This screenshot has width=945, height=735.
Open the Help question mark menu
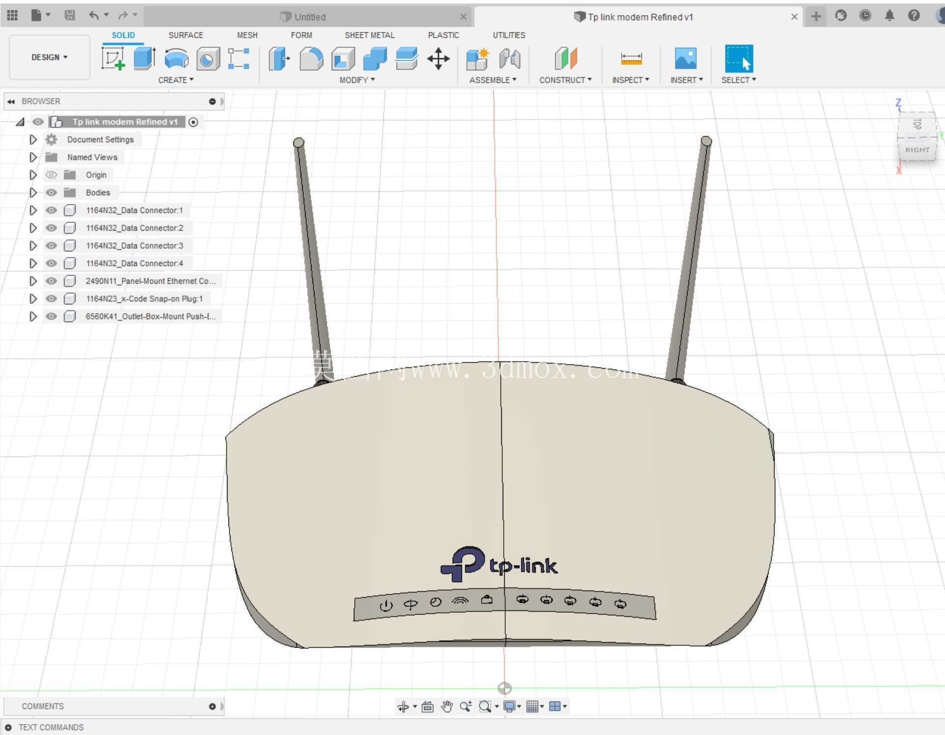914,15
